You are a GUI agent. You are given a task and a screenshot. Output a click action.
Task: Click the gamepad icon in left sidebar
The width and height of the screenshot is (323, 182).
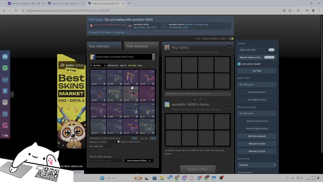[5, 57]
